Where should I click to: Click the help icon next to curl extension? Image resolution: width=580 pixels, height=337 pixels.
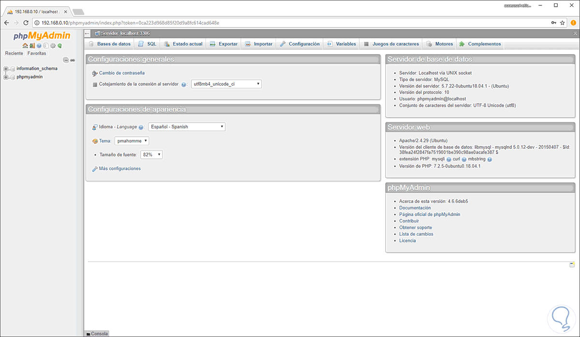(464, 159)
